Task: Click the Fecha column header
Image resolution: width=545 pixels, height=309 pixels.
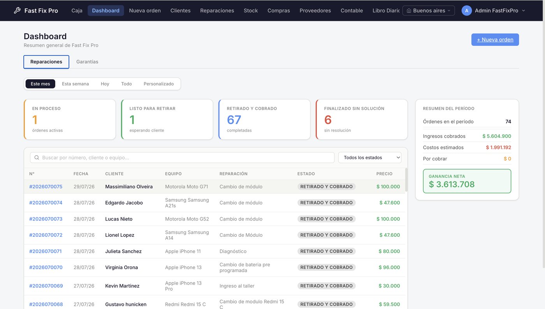Action: pyautogui.click(x=81, y=174)
